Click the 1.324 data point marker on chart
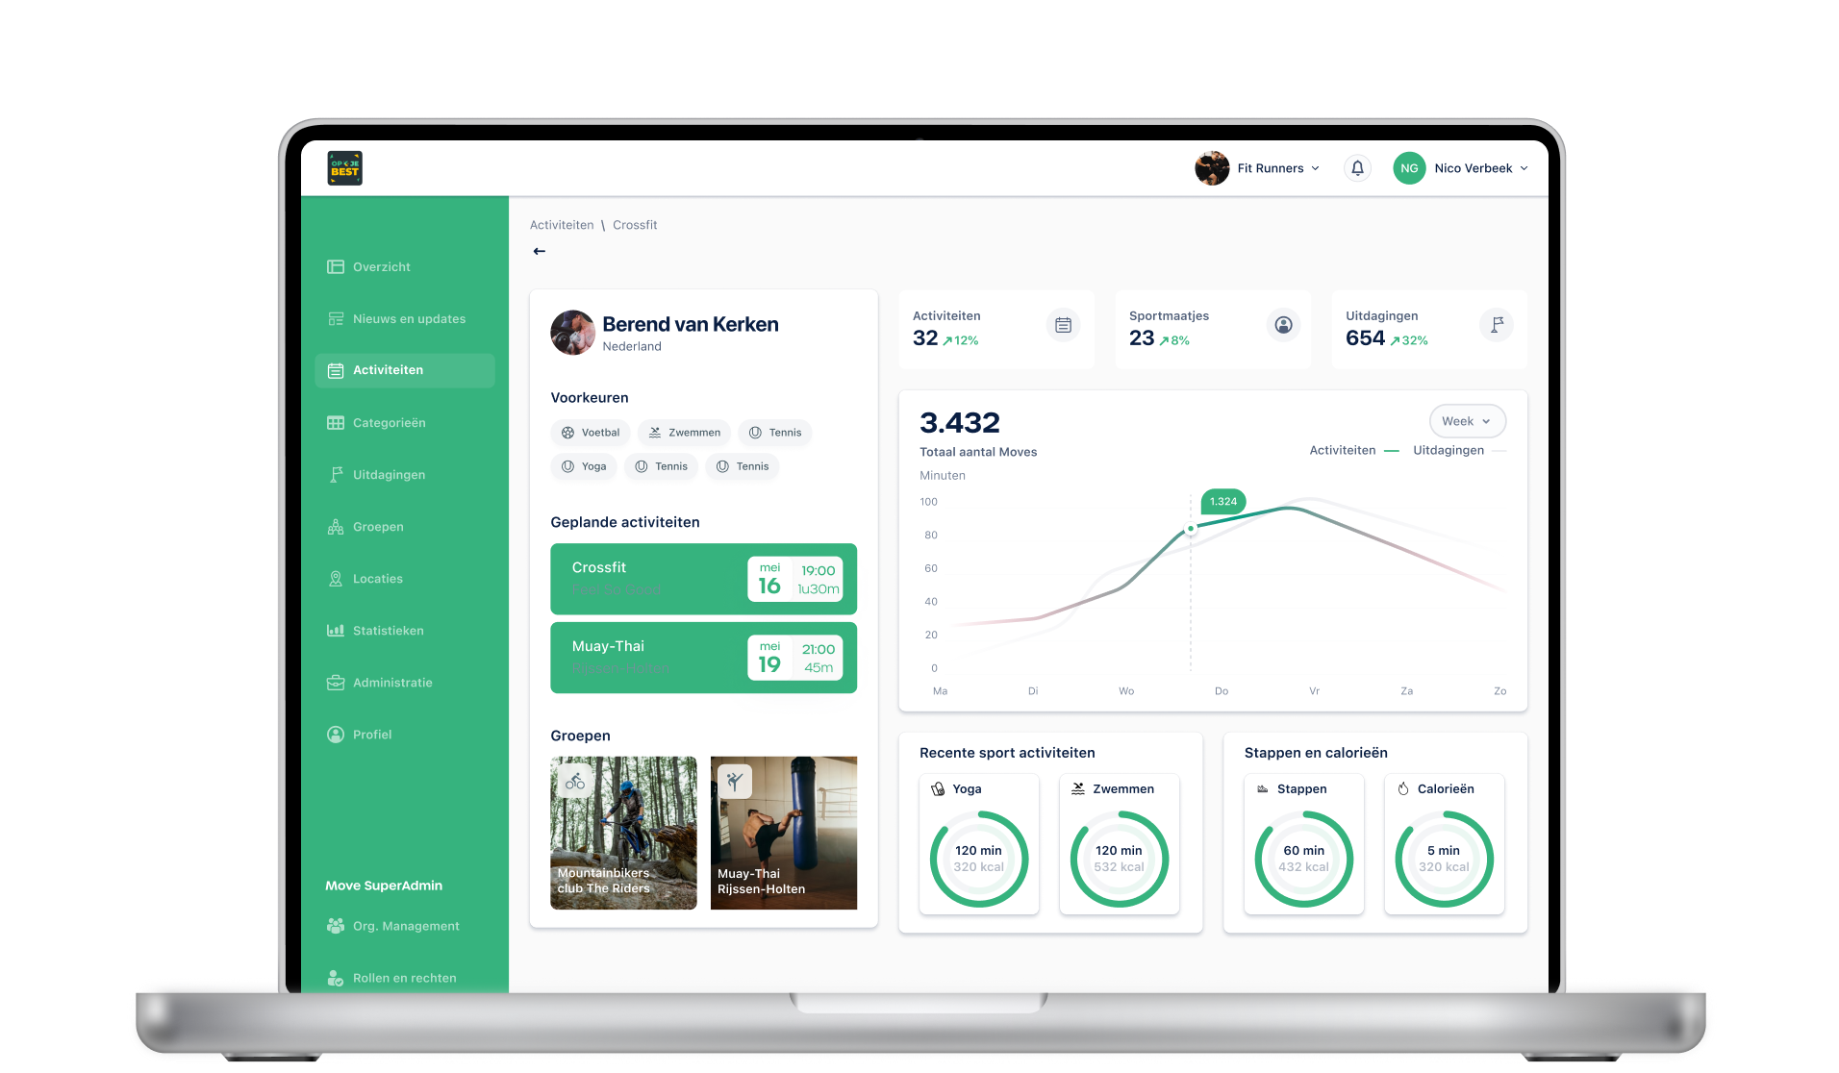Image resolution: width=1839 pixels, height=1073 pixels. pos(1191,529)
